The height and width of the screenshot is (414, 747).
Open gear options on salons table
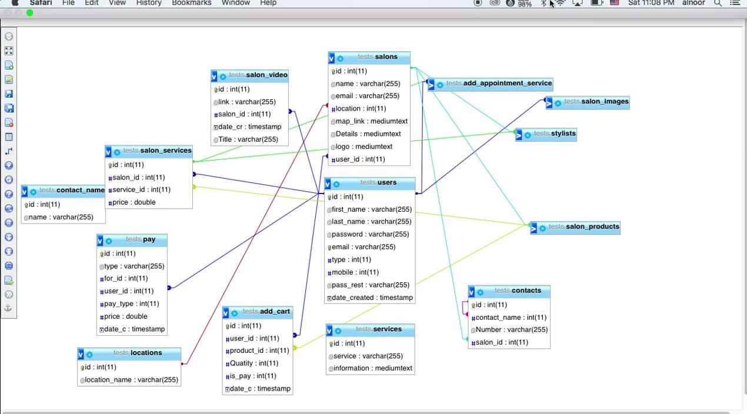tap(341, 58)
